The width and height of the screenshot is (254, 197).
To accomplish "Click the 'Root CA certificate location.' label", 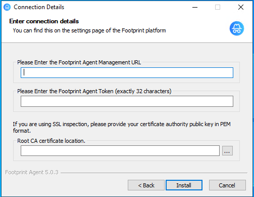I will [x=52, y=141].
